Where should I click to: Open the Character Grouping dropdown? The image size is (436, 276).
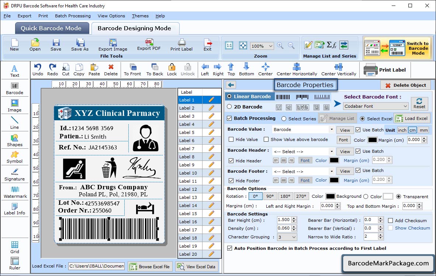287,237
